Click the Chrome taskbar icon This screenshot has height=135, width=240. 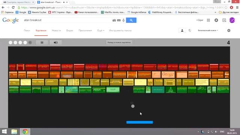(x=25, y=132)
